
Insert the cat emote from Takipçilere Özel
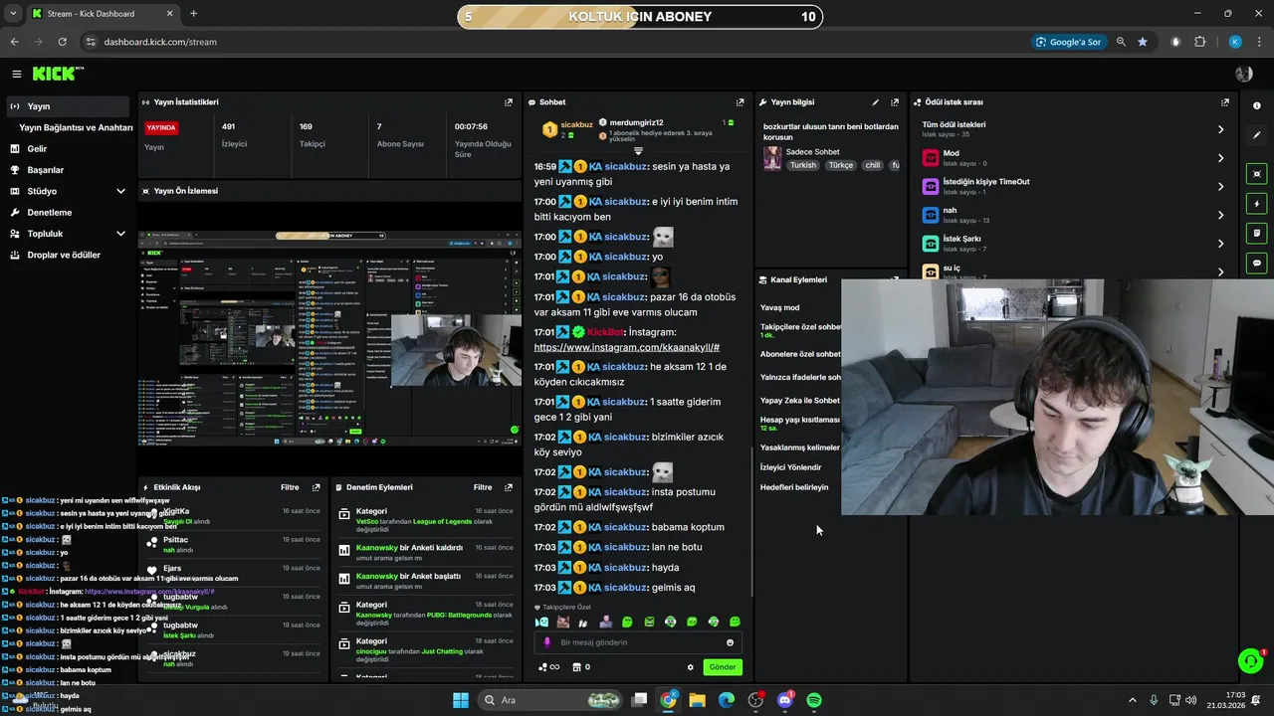tap(562, 622)
